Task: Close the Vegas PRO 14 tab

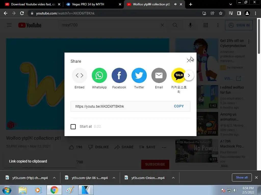Action: (x=120, y=4)
